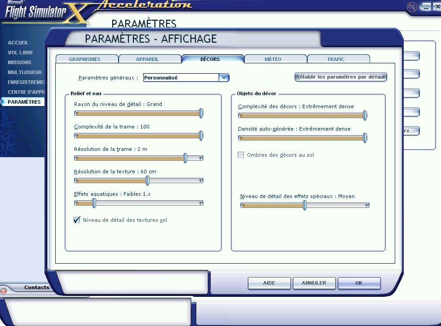Screen dimensions: 441x326
Task: Mute sound with the speaker icon
Action: (412, 7)
